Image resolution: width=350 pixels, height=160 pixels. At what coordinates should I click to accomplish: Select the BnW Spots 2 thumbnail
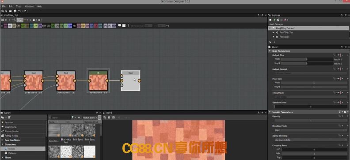pos(90,130)
